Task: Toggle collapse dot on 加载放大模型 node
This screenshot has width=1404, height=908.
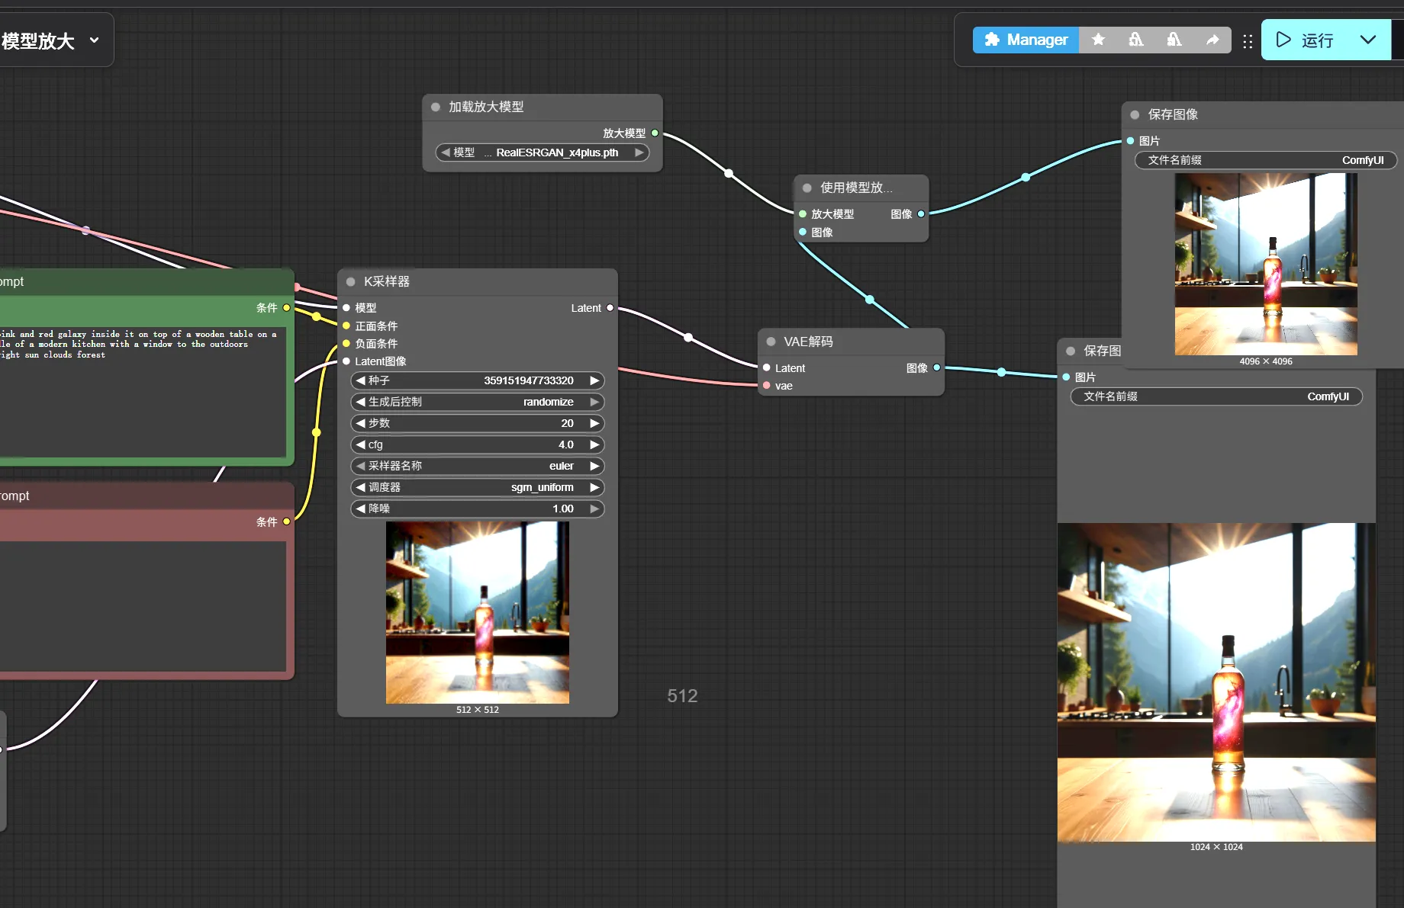Action: tap(436, 107)
